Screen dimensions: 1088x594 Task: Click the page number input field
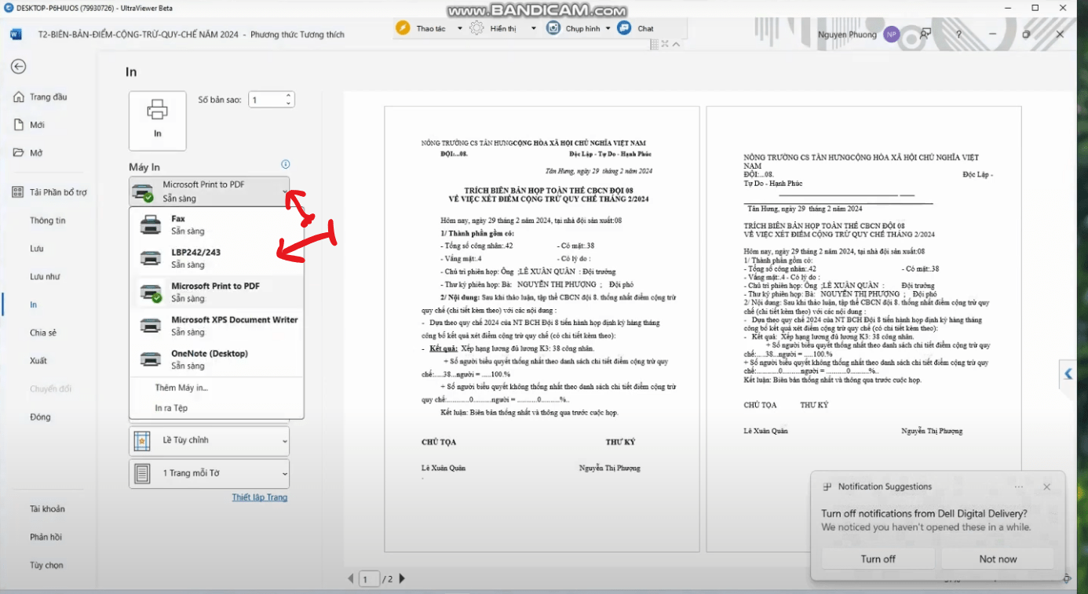[x=369, y=579]
